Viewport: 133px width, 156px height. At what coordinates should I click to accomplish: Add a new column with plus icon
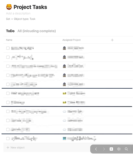[112, 40]
